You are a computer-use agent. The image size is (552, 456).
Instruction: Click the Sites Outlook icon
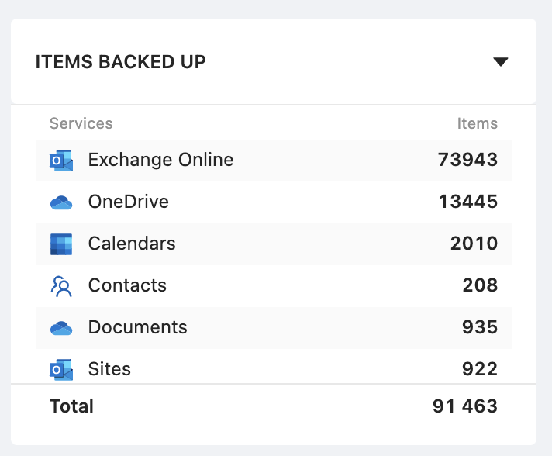pyautogui.click(x=61, y=370)
